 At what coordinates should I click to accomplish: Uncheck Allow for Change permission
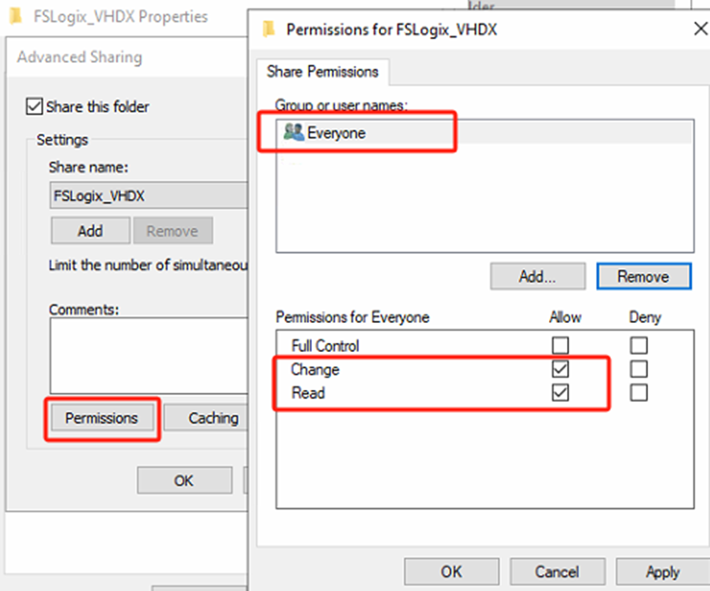tap(560, 369)
